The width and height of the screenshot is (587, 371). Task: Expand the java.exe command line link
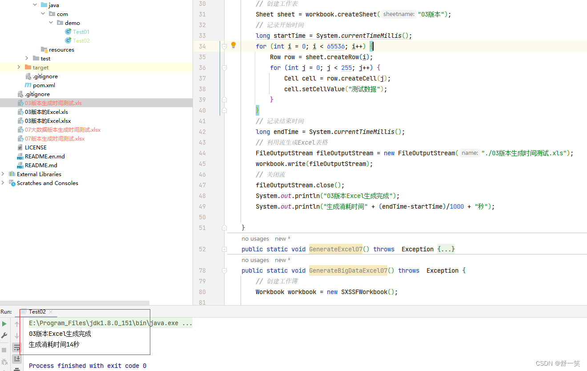tap(111, 323)
